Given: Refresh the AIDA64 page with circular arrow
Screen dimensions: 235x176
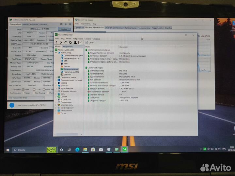Looking at the screenshot, I should (70, 42).
